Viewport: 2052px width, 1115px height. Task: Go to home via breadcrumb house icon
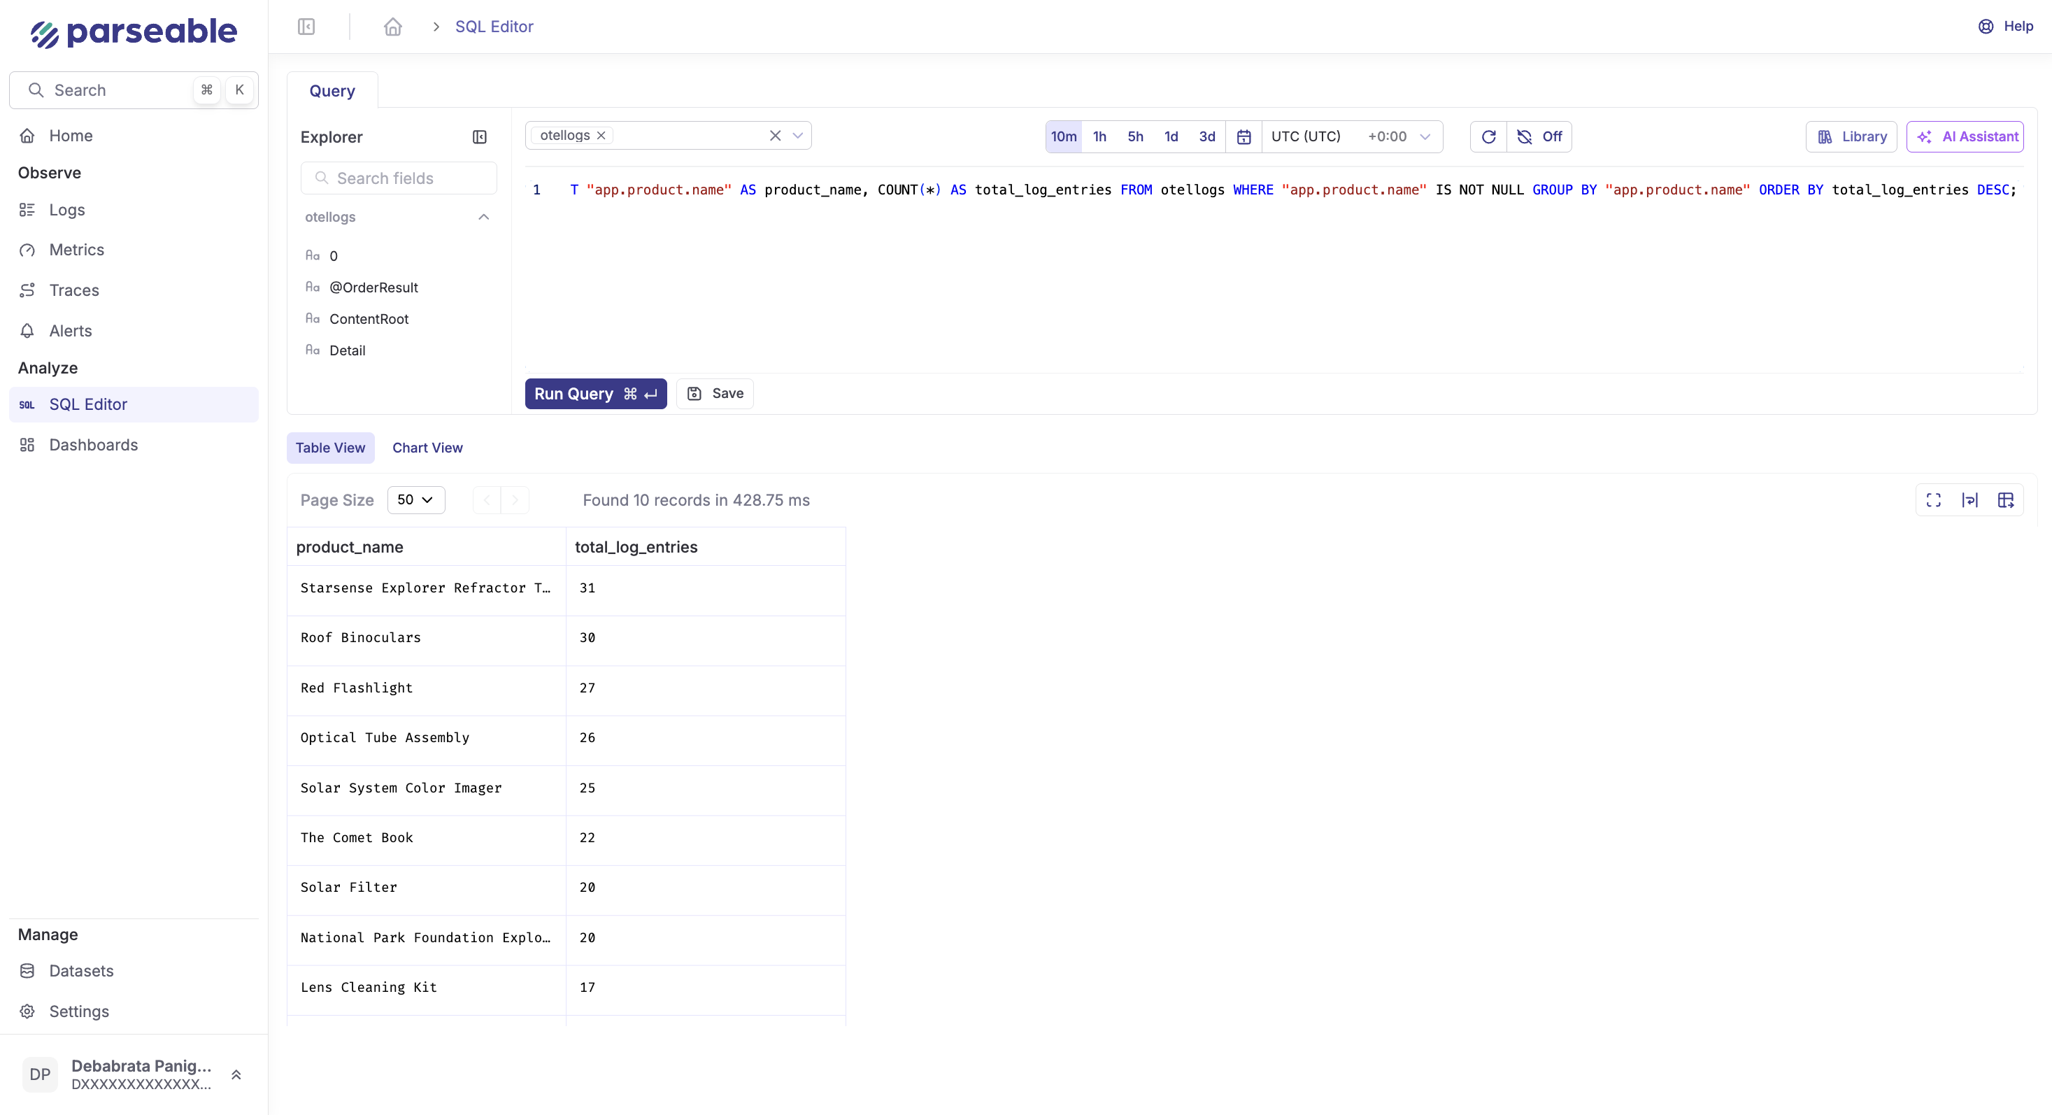(393, 27)
